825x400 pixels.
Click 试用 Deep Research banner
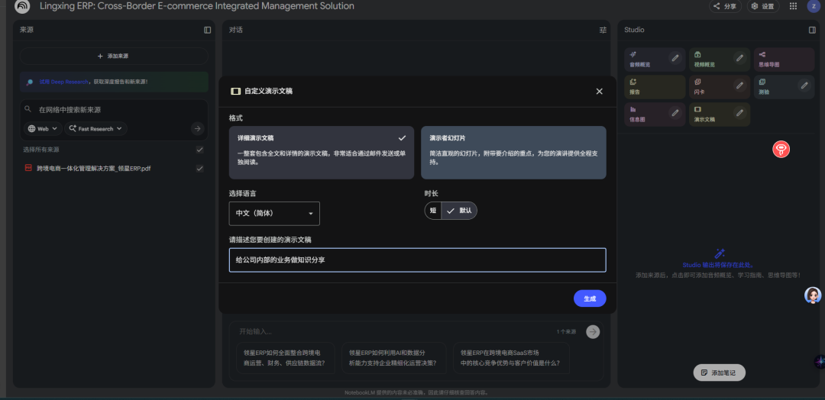(114, 82)
